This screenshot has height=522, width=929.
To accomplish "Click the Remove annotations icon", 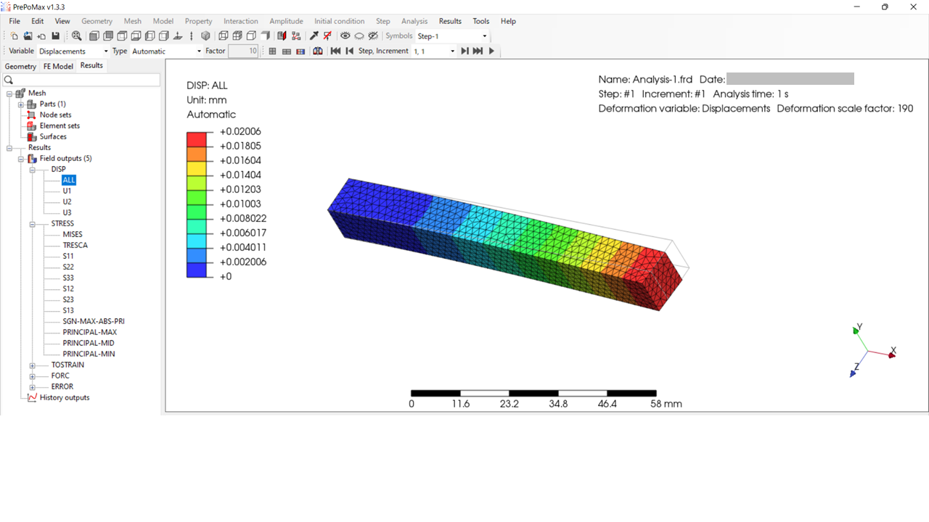I will 328,36.
